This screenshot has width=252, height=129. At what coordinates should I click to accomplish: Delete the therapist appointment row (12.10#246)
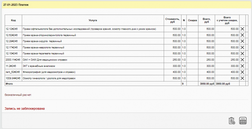tap(242, 53)
